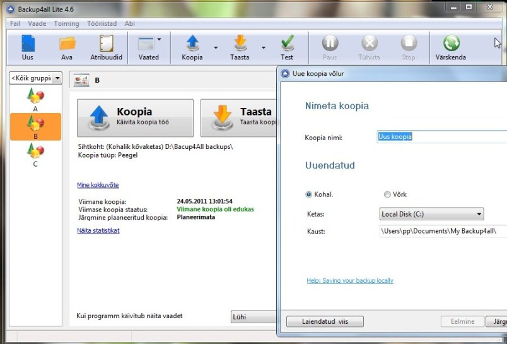Viewport: 507px width, 344px height.
Task: Open Help: Saving your backup locally link
Action: click(x=350, y=281)
